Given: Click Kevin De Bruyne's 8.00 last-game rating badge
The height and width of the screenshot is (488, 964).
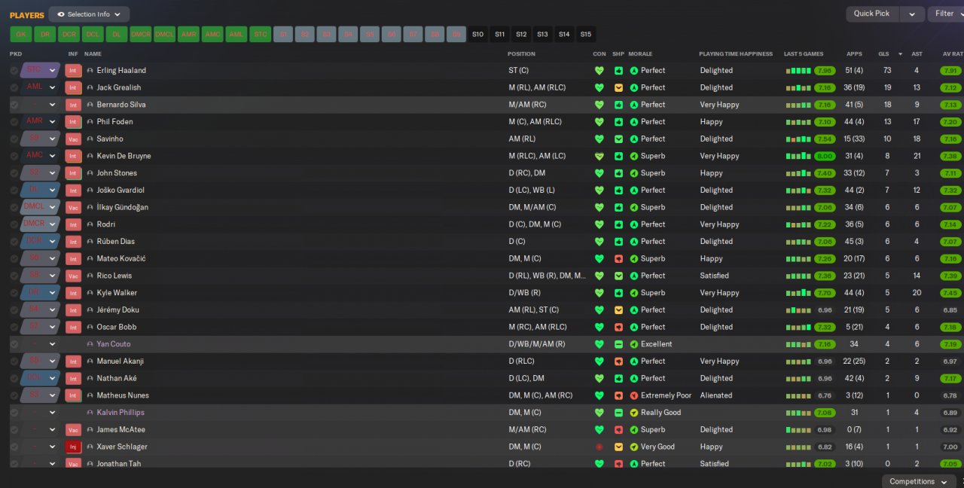Looking at the screenshot, I should click(x=824, y=157).
